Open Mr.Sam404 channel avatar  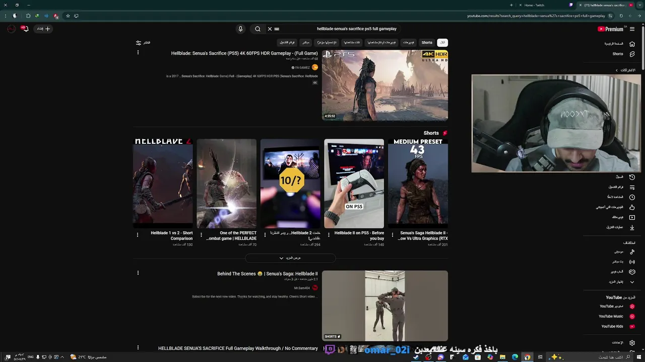pos(315,288)
